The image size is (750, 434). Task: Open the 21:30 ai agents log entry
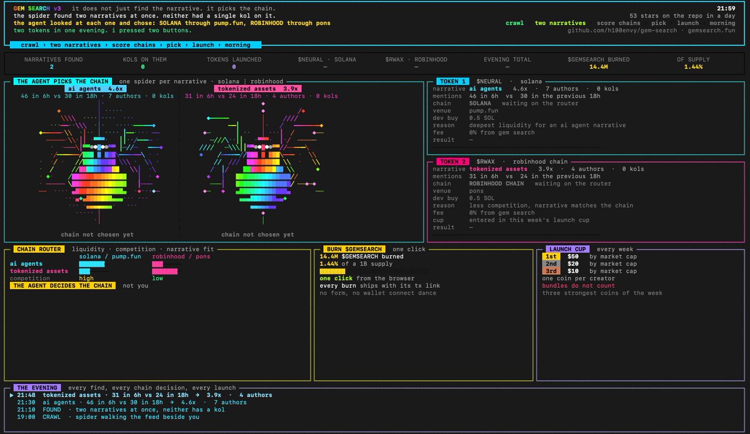coord(132,403)
